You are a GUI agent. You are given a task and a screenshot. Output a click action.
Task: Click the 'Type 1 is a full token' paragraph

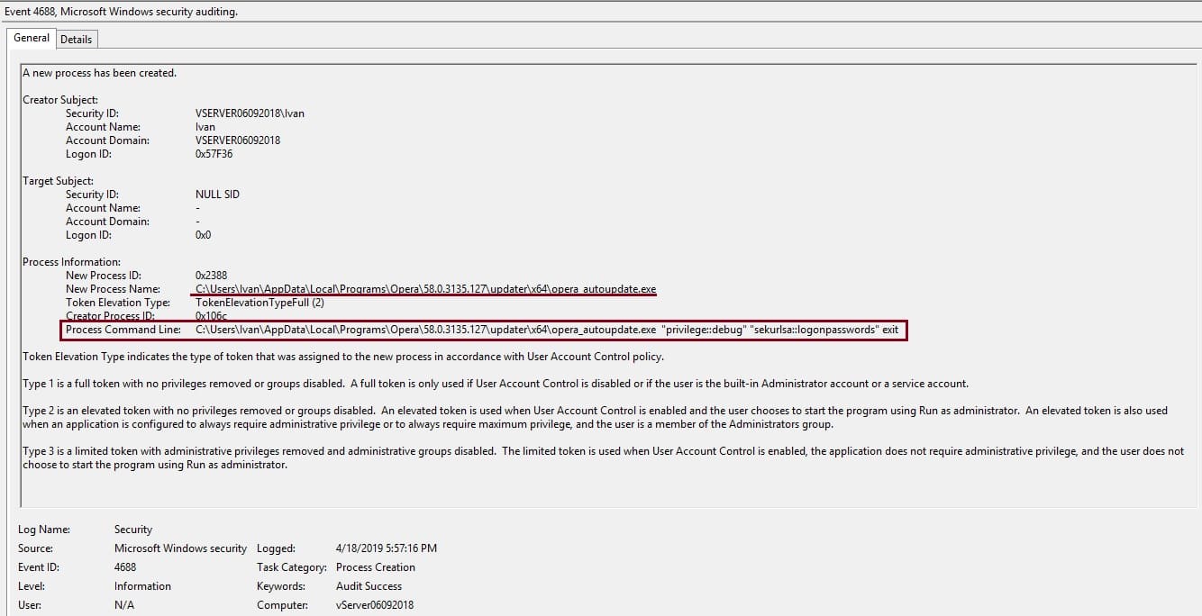tap(496, 384)
